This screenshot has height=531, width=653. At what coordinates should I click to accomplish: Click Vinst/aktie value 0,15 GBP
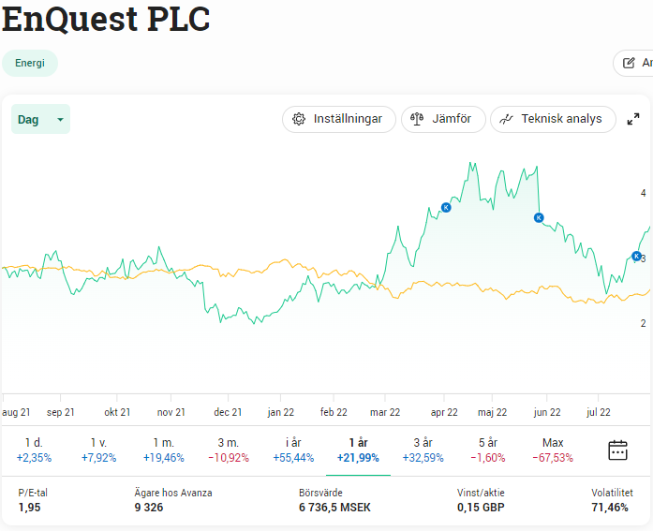pyautogui.click(x=481, y=508)
